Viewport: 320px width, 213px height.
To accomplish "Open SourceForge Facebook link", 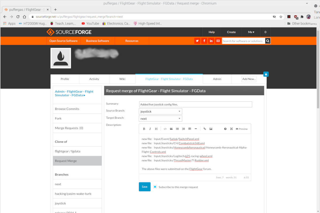I will pyautogui.click(x=204, y=41).
